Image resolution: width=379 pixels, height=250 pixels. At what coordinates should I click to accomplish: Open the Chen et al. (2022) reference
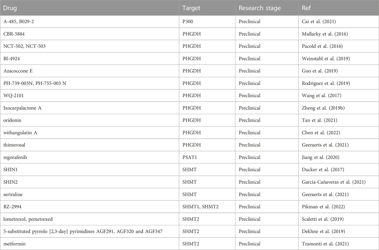click(321, 133)
